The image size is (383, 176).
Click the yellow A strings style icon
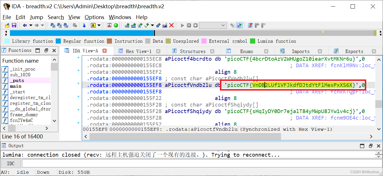click(93, 25)
